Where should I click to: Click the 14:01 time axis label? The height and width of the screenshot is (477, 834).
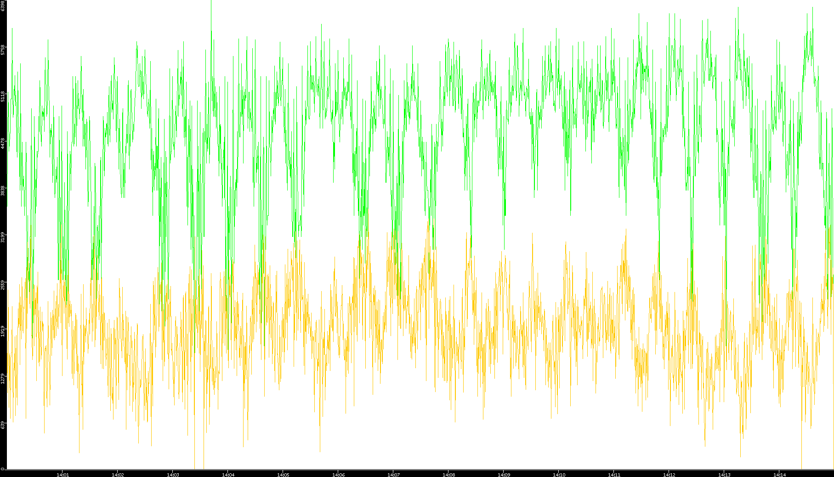tap(62, 474)
